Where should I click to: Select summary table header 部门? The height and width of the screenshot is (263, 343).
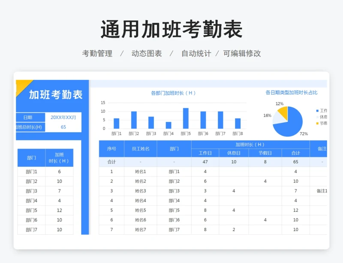pos(31,158)
